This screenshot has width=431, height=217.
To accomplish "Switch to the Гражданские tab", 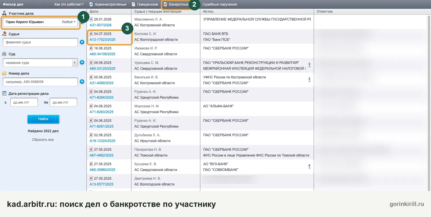I will click(x=145, y=4).
